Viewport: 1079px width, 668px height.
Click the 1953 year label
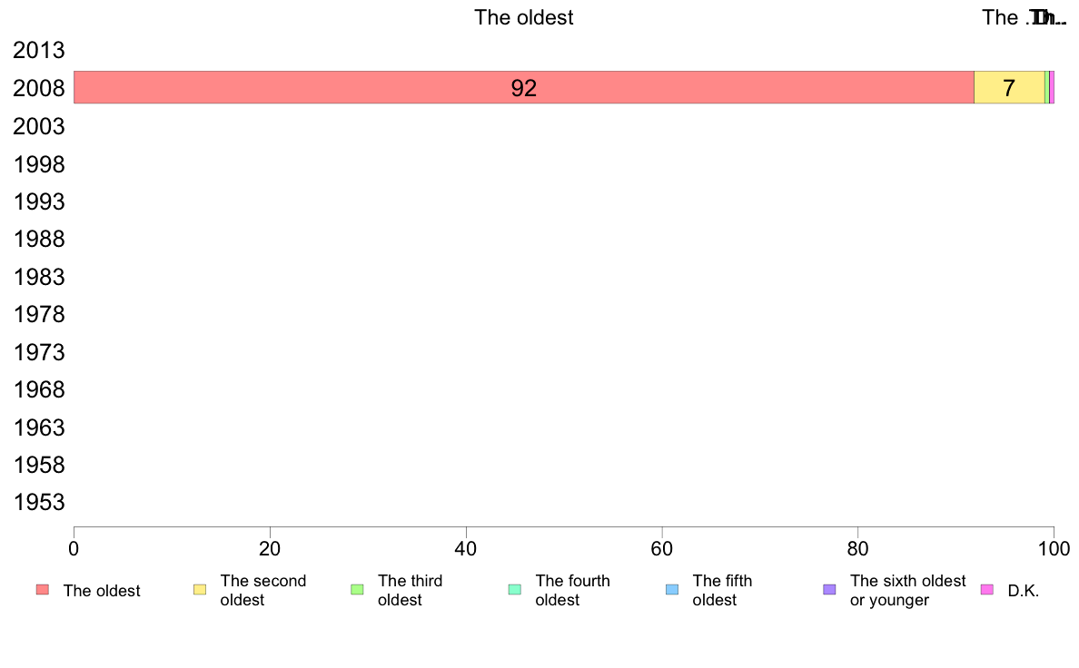pyautogui.click(x=38, y=502)
